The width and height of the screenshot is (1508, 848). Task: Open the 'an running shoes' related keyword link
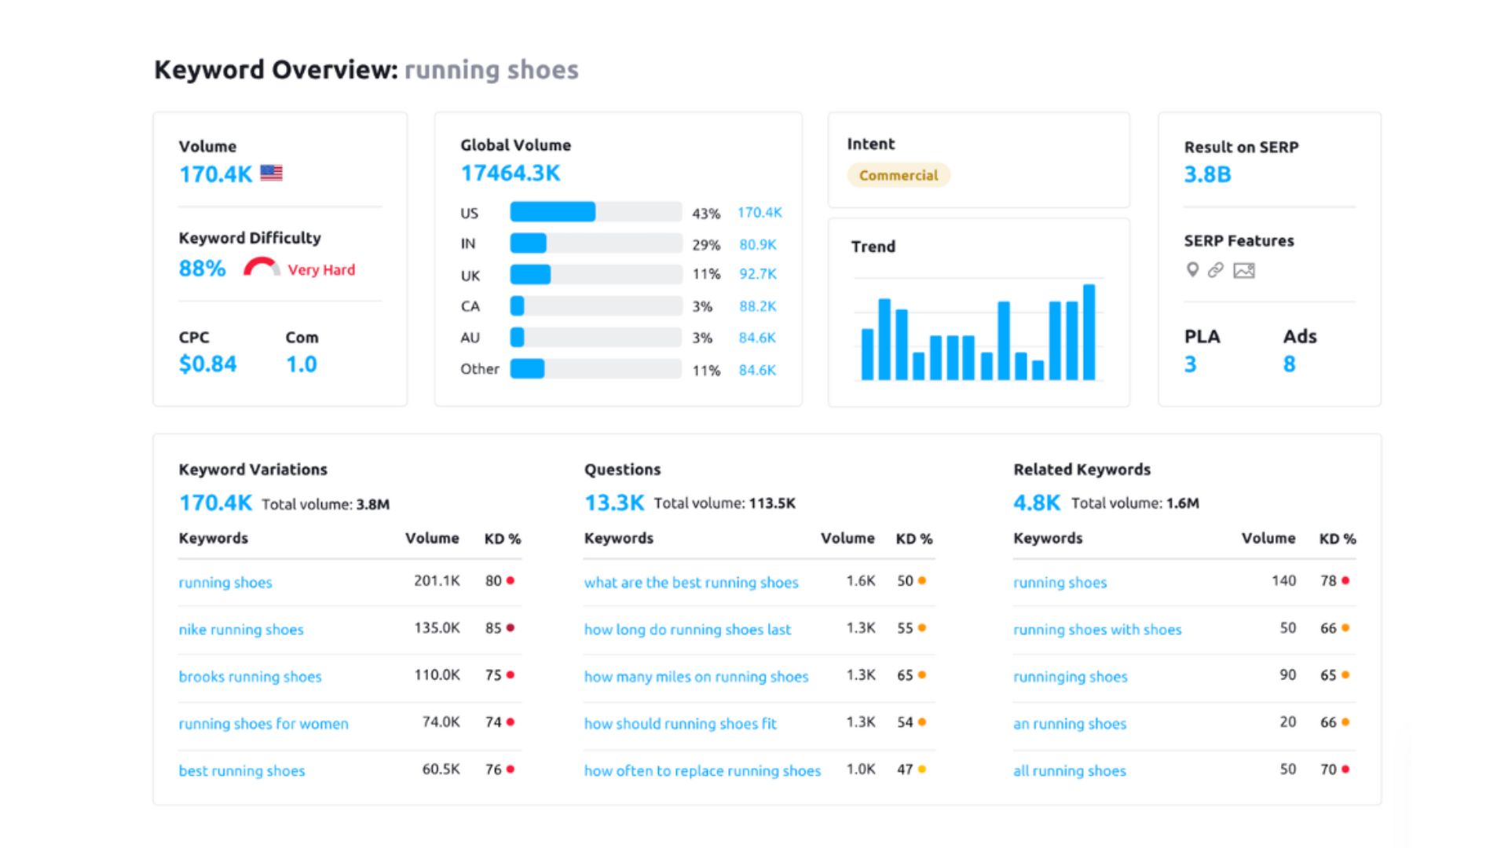pyautogui.click(x=1070, y=724)
